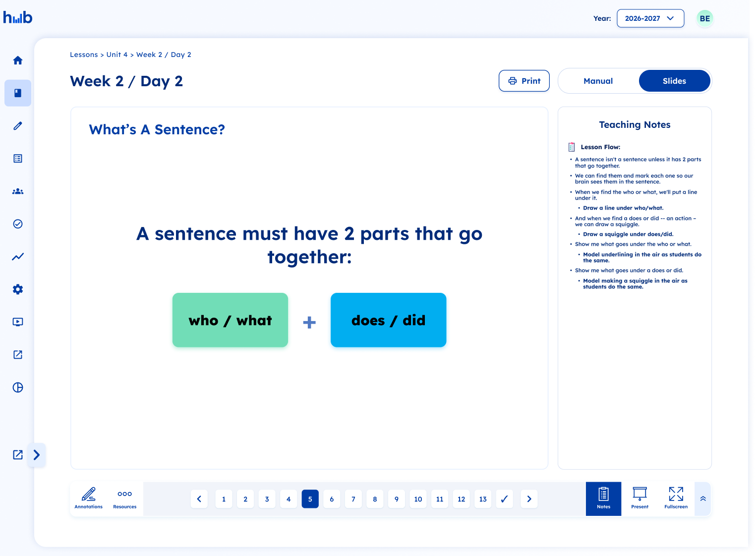Open the Resources menu
This screenshot has height=556, width=756.
pyautogui.click(x=125, y=498)
